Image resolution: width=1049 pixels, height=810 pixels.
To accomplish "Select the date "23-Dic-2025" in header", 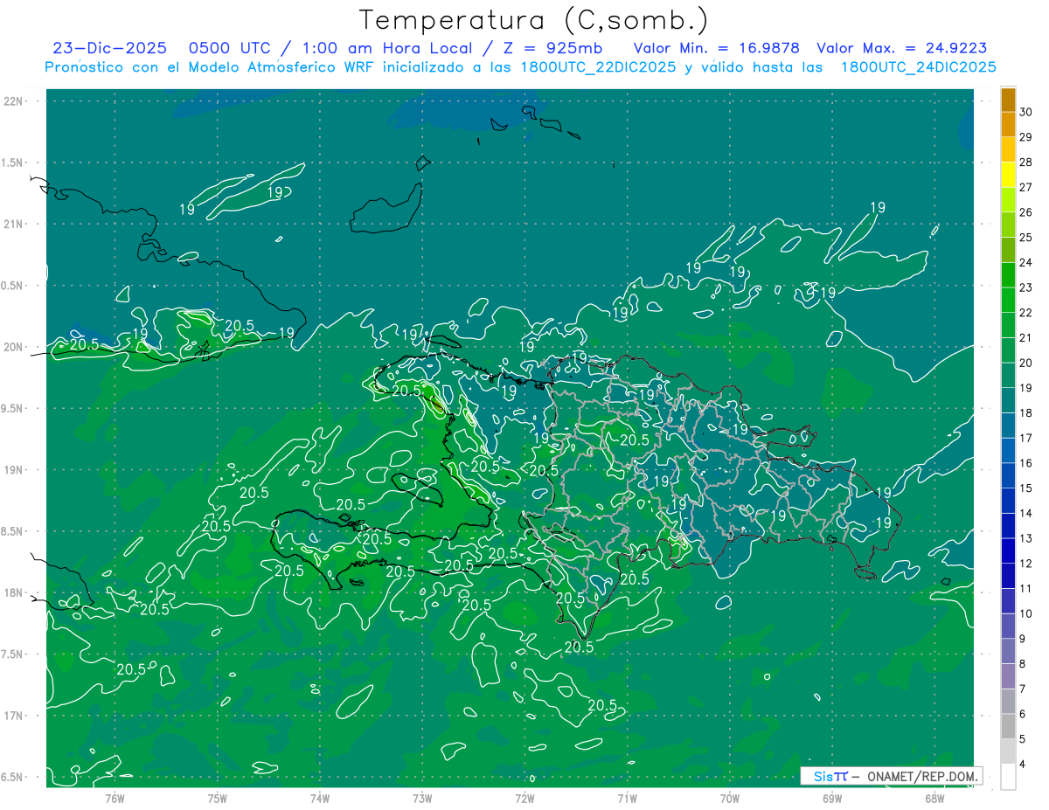I will click(109, 48).
